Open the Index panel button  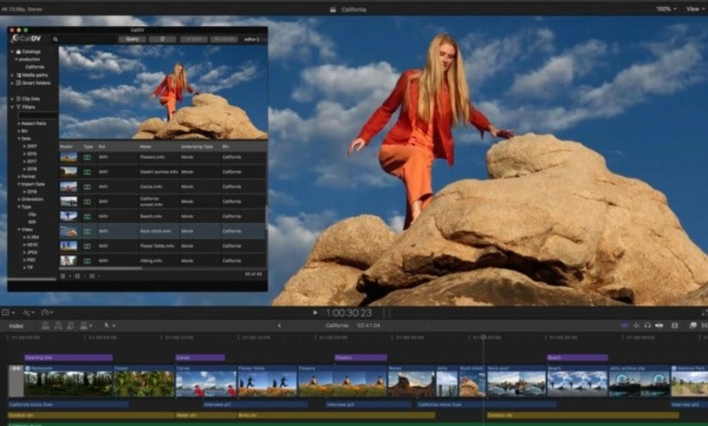[16, 325]
